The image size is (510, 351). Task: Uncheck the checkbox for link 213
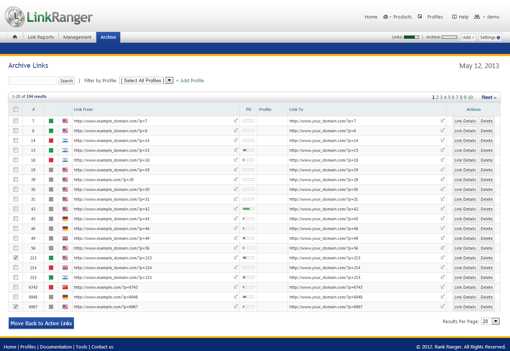pos(16,258)
